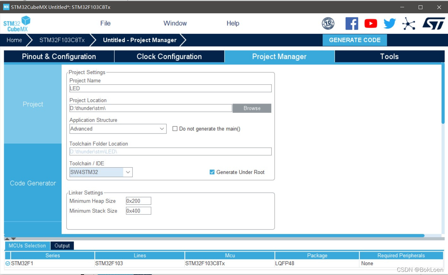Open the Facebook icon link
The height and width of the screenshot is (275, 448).
coord(352,23)
